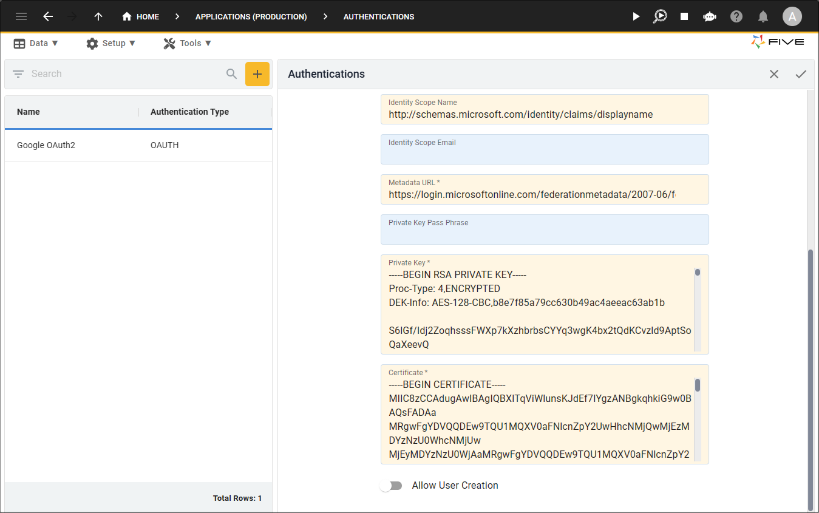819x513 pixels.
Task: Go back with the left arrow
Action: (x=48, y=16)
